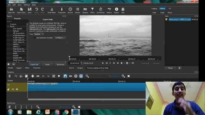Play the video in player

(x=110, y=63)
